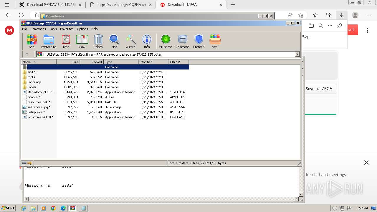Open Internet Explorer from taskbar
This screenshot has width=377, height=212.
[x=23, y=208]
